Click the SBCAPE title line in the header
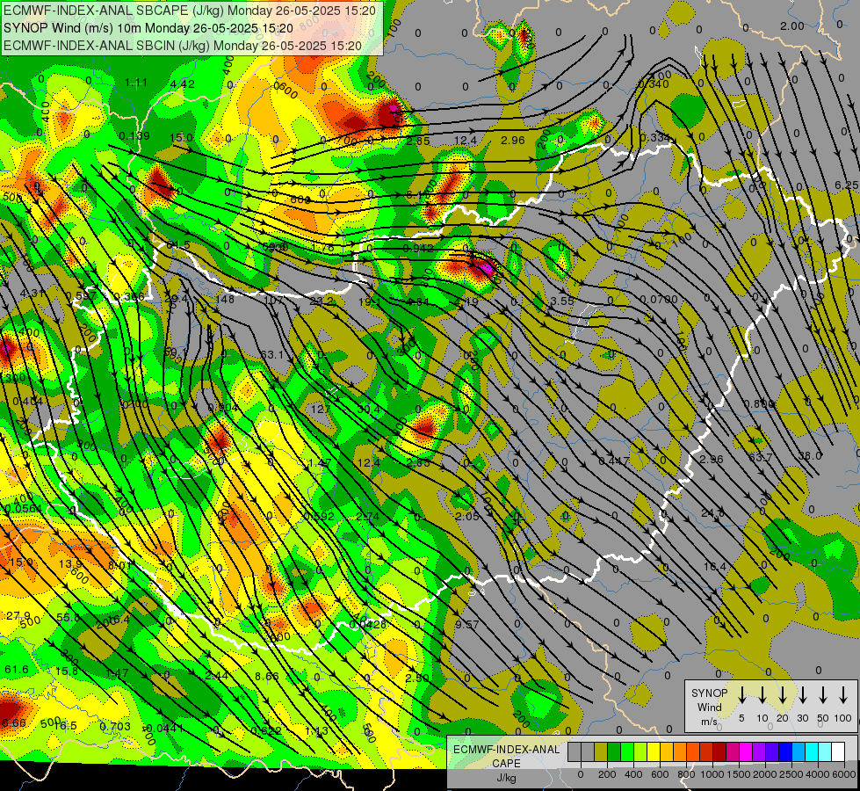860x791 pixels. tap(190, 11)
